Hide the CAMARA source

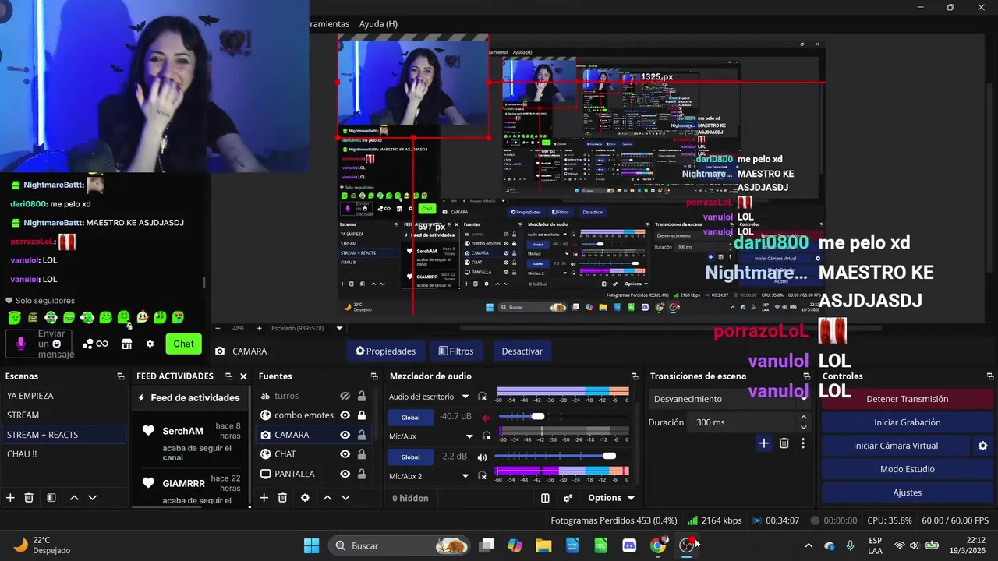click(345, 435)
